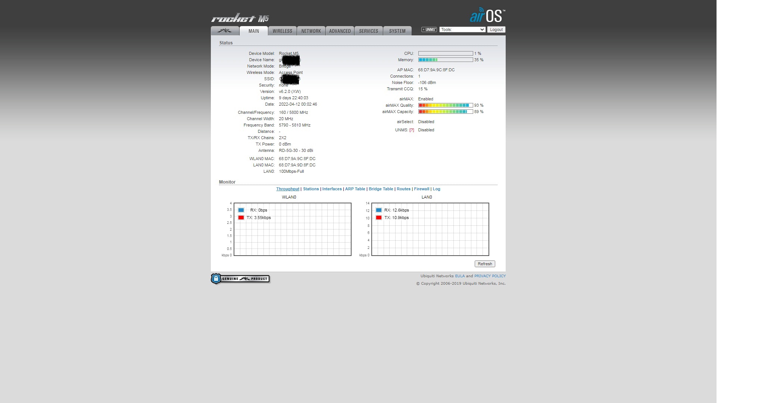Viewport: 774px width, 403px height.
Task: Click the Rocket M5 logo
Action: pos(240,18)
